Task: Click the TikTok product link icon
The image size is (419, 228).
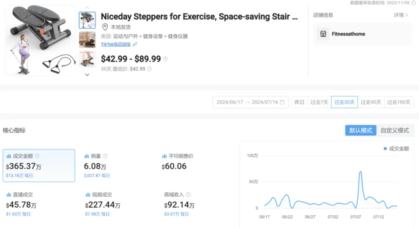Action: click(x=135, y=44)
